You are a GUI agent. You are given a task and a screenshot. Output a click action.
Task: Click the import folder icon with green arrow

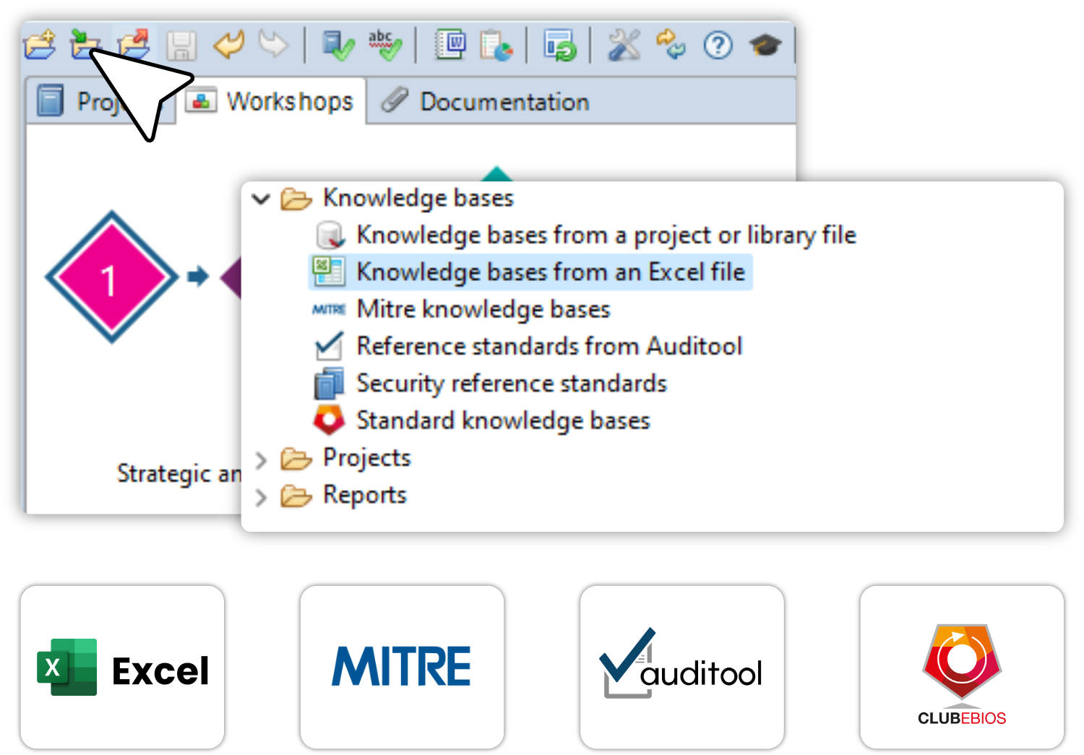pyautogui.click(x=85, y=45)
